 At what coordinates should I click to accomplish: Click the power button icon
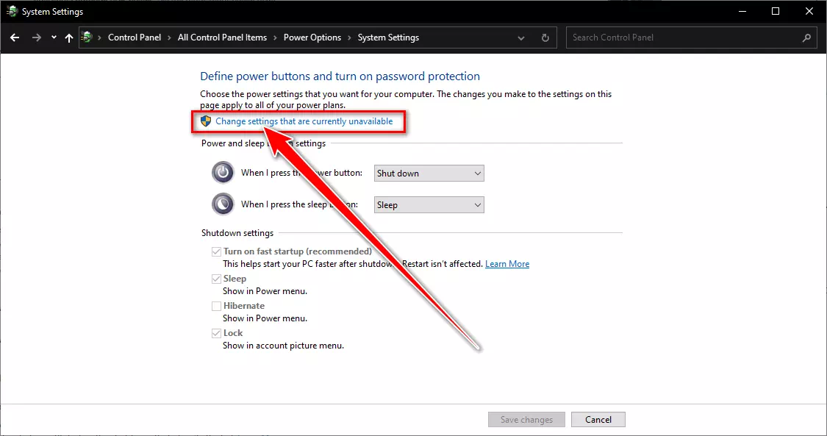(222, 173)
